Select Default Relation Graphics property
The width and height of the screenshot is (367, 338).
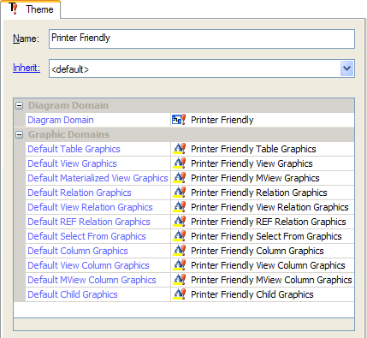pos(80,193)
